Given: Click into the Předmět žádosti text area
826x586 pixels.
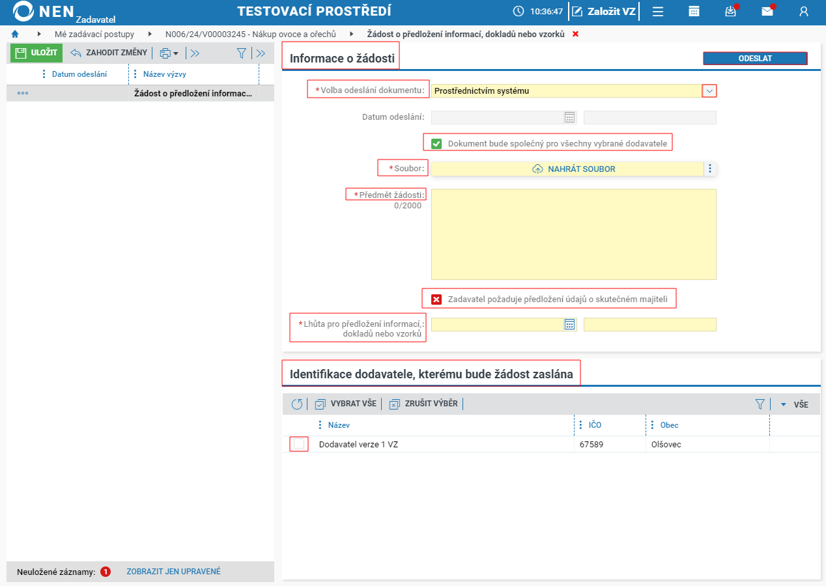Looking at the screenshot, I should [x=574, y=234].
